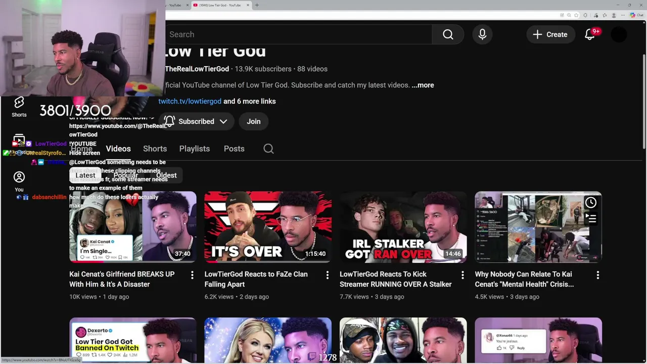Click Add to queue icon on fourth thumbnail

point(591,218)
